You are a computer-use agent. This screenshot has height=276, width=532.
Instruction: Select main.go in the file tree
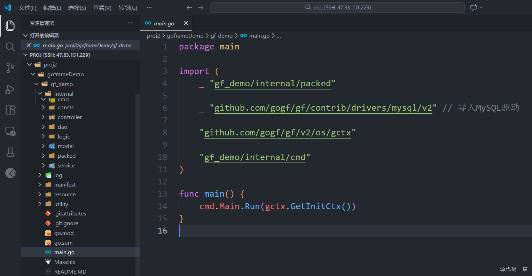pos(80,252)
